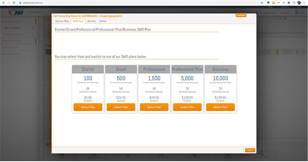Click HOME in the background top nav

270,7
